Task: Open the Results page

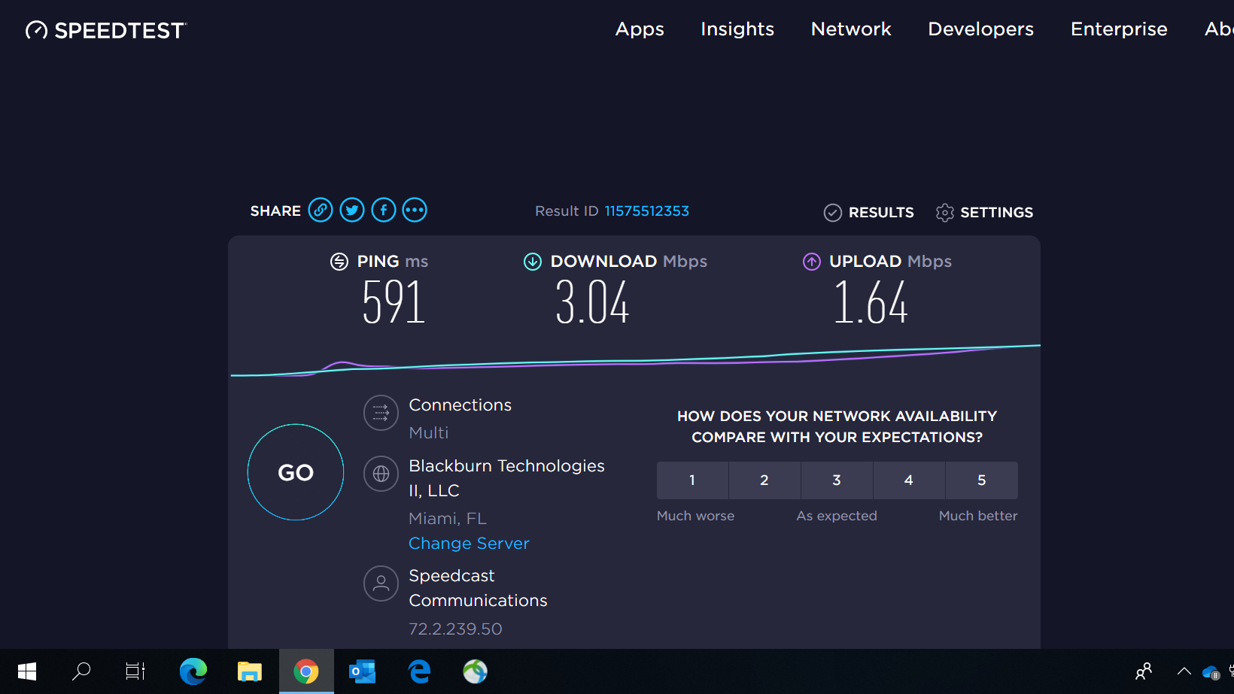Action: coord(869,213)
